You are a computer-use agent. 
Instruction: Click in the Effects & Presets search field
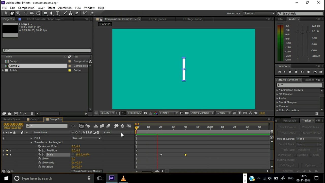[x=300, y=85]
